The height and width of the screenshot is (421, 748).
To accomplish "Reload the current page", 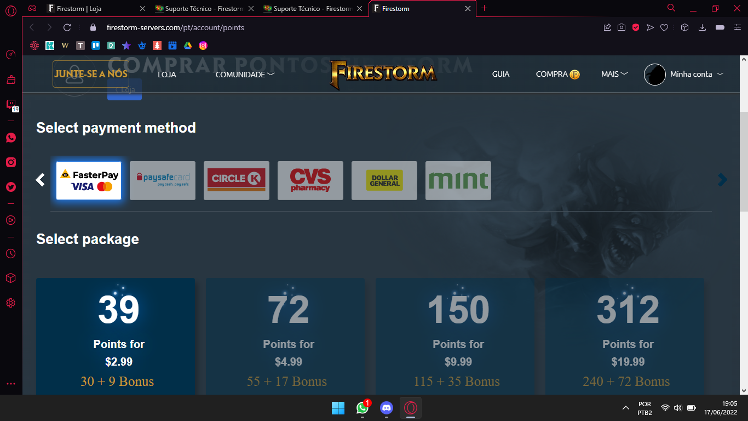I will (67, 27).
